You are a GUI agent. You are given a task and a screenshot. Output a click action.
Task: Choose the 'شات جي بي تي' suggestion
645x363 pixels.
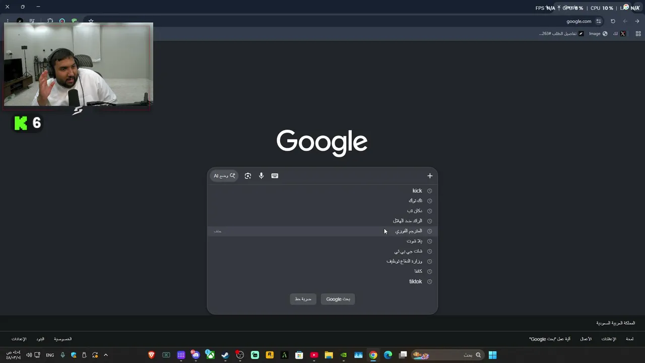[322, 251]
